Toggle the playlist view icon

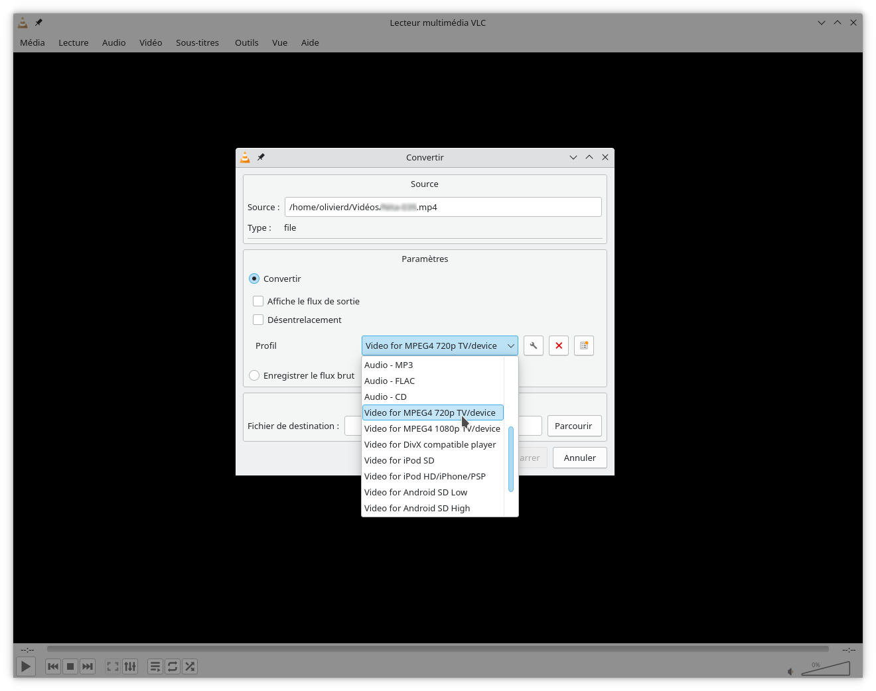point(155,666)
